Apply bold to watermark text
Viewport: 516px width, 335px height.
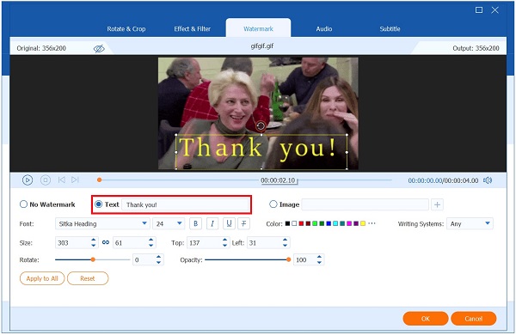195,223
